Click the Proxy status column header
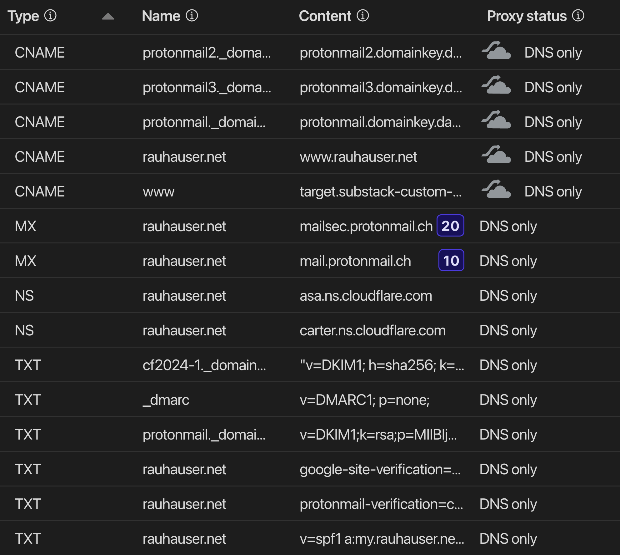Screen dimensions: 620x555 pyautogui.click(x=527, y=16)
